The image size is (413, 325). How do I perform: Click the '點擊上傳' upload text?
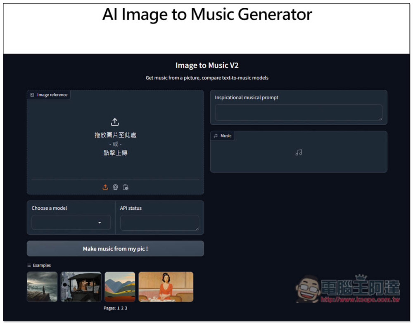click(115, 153)
